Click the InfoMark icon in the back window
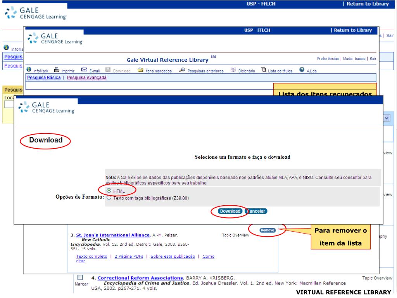 click(6, 47)
